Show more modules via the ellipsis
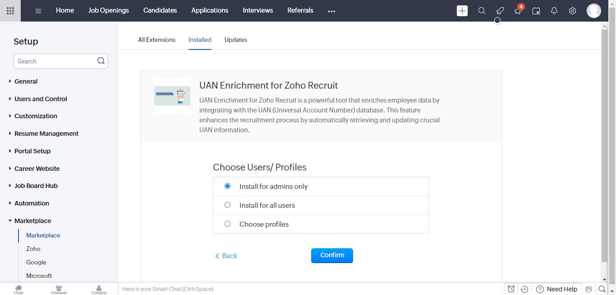The height and width of the screenshot is (295, 616). tap(331, 11)
